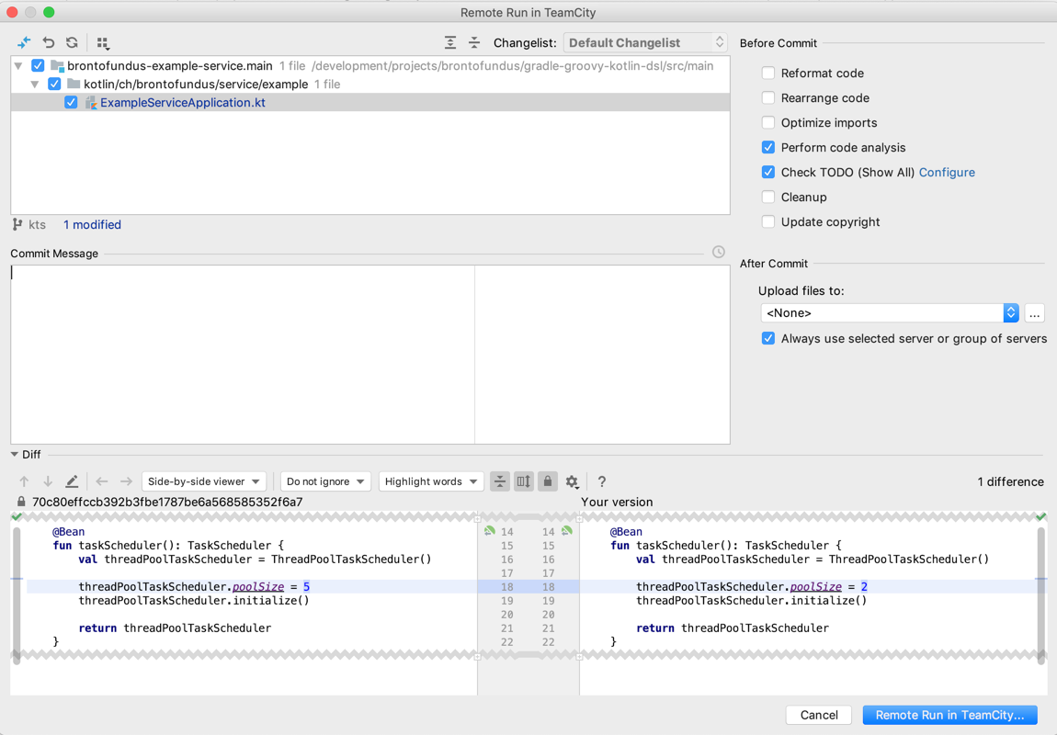Refresh the changes list

tap(72, 42)
